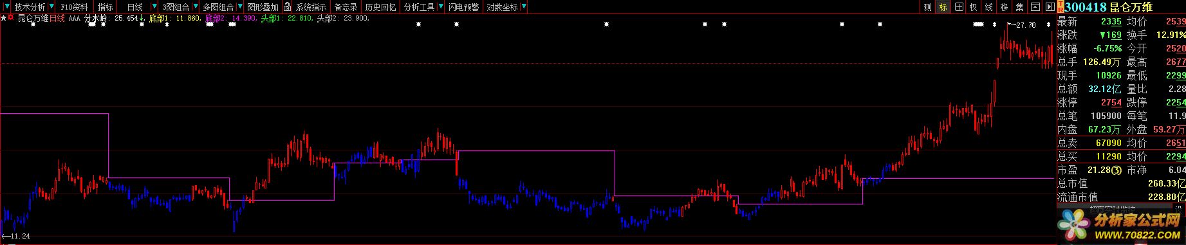Click the 集 collection icon
Screen dimensions: 1186x245
click(x=1020, y=7)
